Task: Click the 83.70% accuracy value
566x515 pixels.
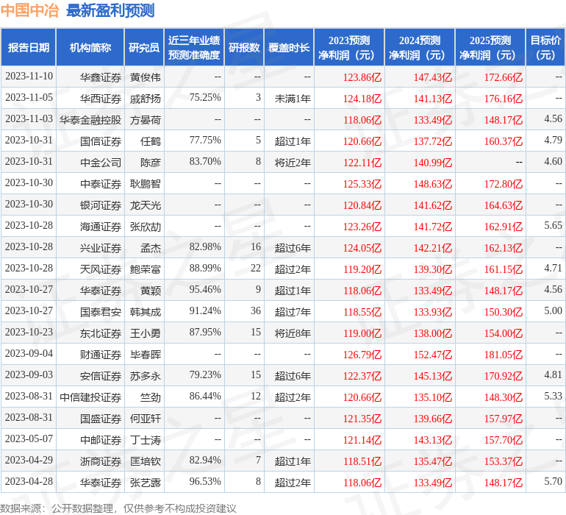Action: point(205,162)
